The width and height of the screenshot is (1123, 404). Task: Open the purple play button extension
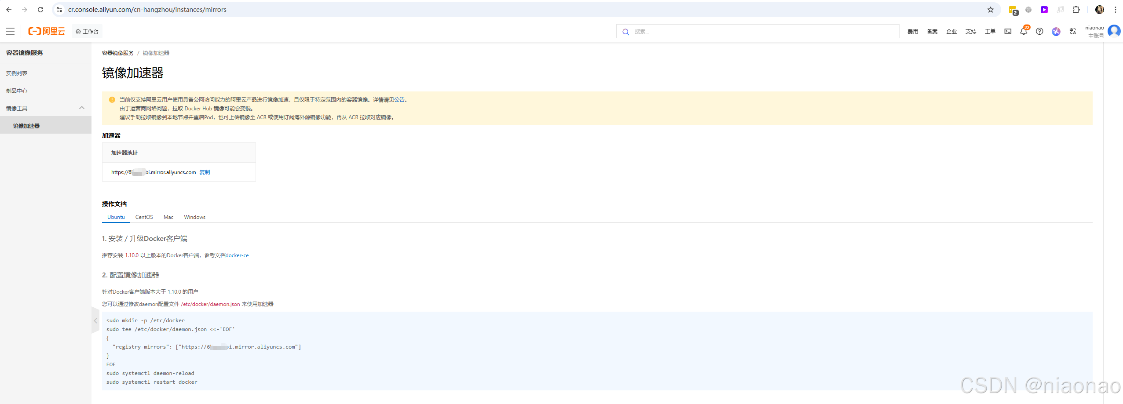(1044, 10)
